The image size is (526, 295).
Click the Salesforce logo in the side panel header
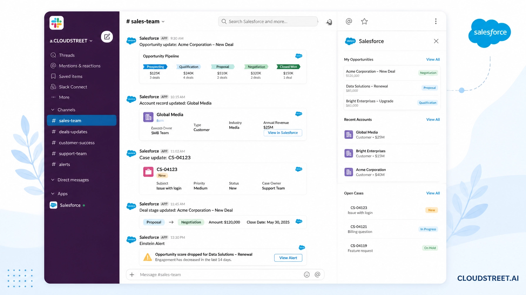pos(350,41)
